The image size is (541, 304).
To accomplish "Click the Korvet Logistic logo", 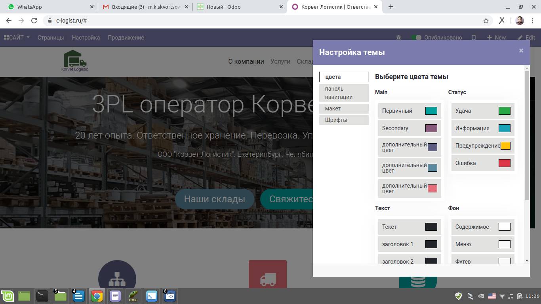I will click(75, 61).
